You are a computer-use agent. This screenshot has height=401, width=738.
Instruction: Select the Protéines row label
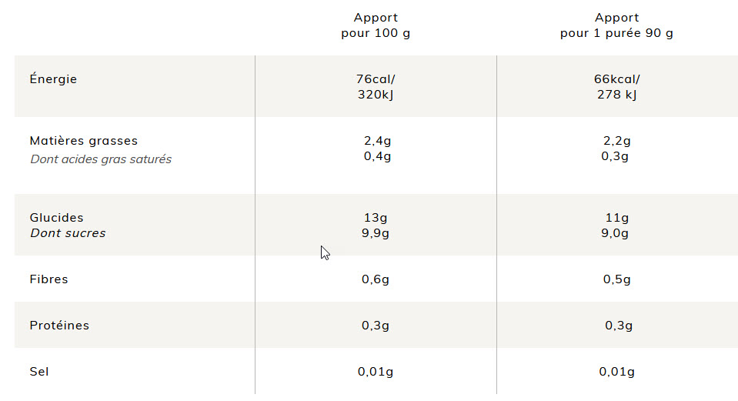pos(59,326)
